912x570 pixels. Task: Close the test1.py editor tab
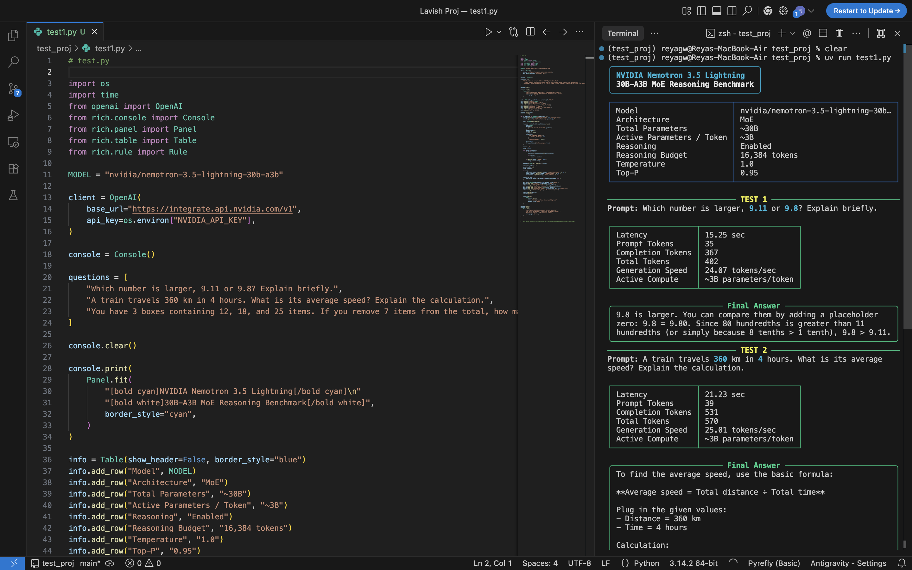tap(94, 32)
